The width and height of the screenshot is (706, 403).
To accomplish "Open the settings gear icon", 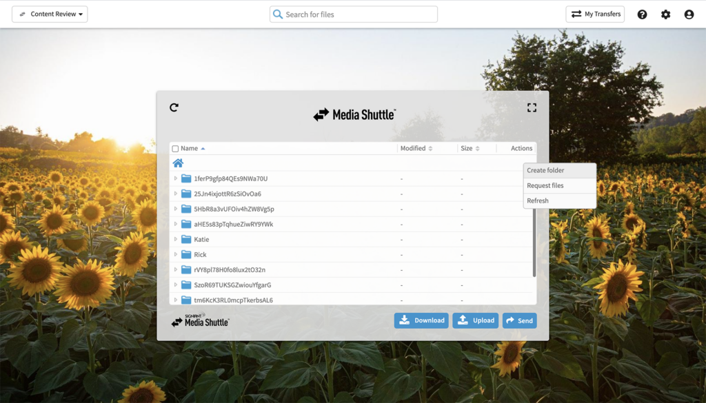I will point(665,14).
